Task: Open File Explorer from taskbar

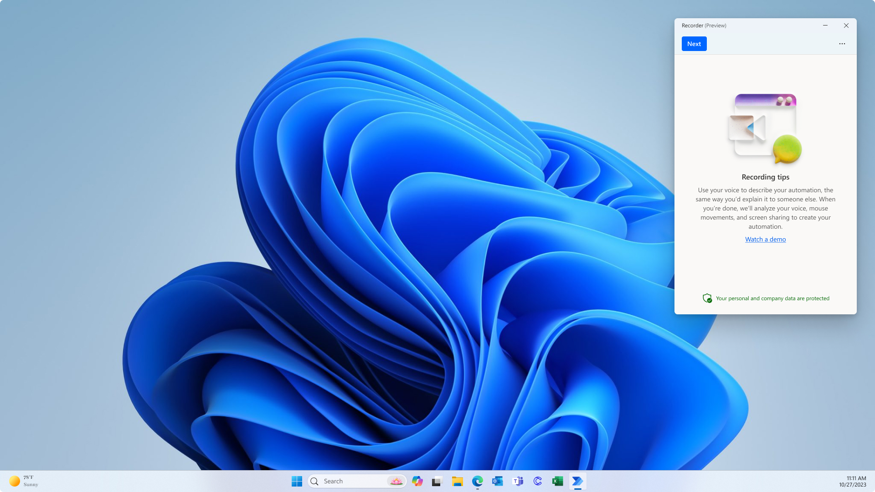Action: (458, 481)
